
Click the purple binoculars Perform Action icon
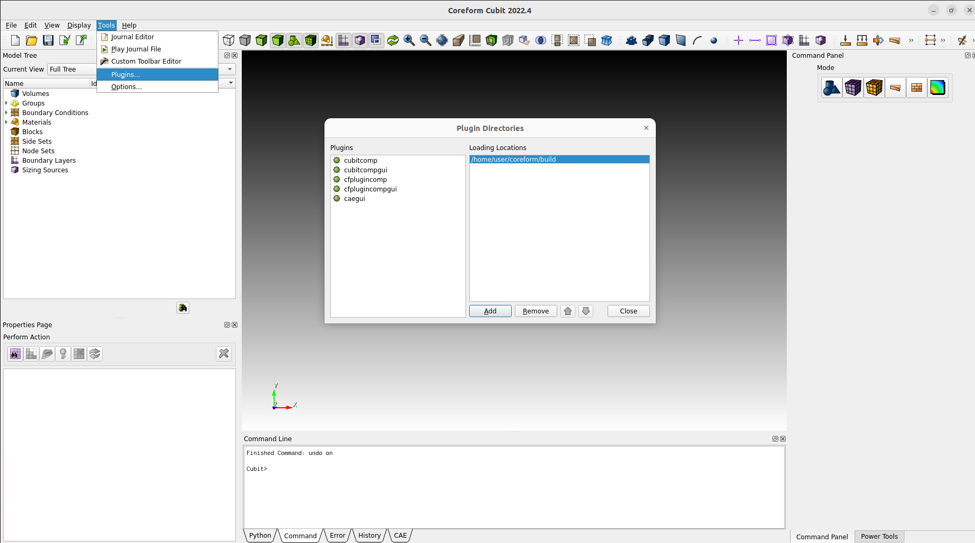15,354
